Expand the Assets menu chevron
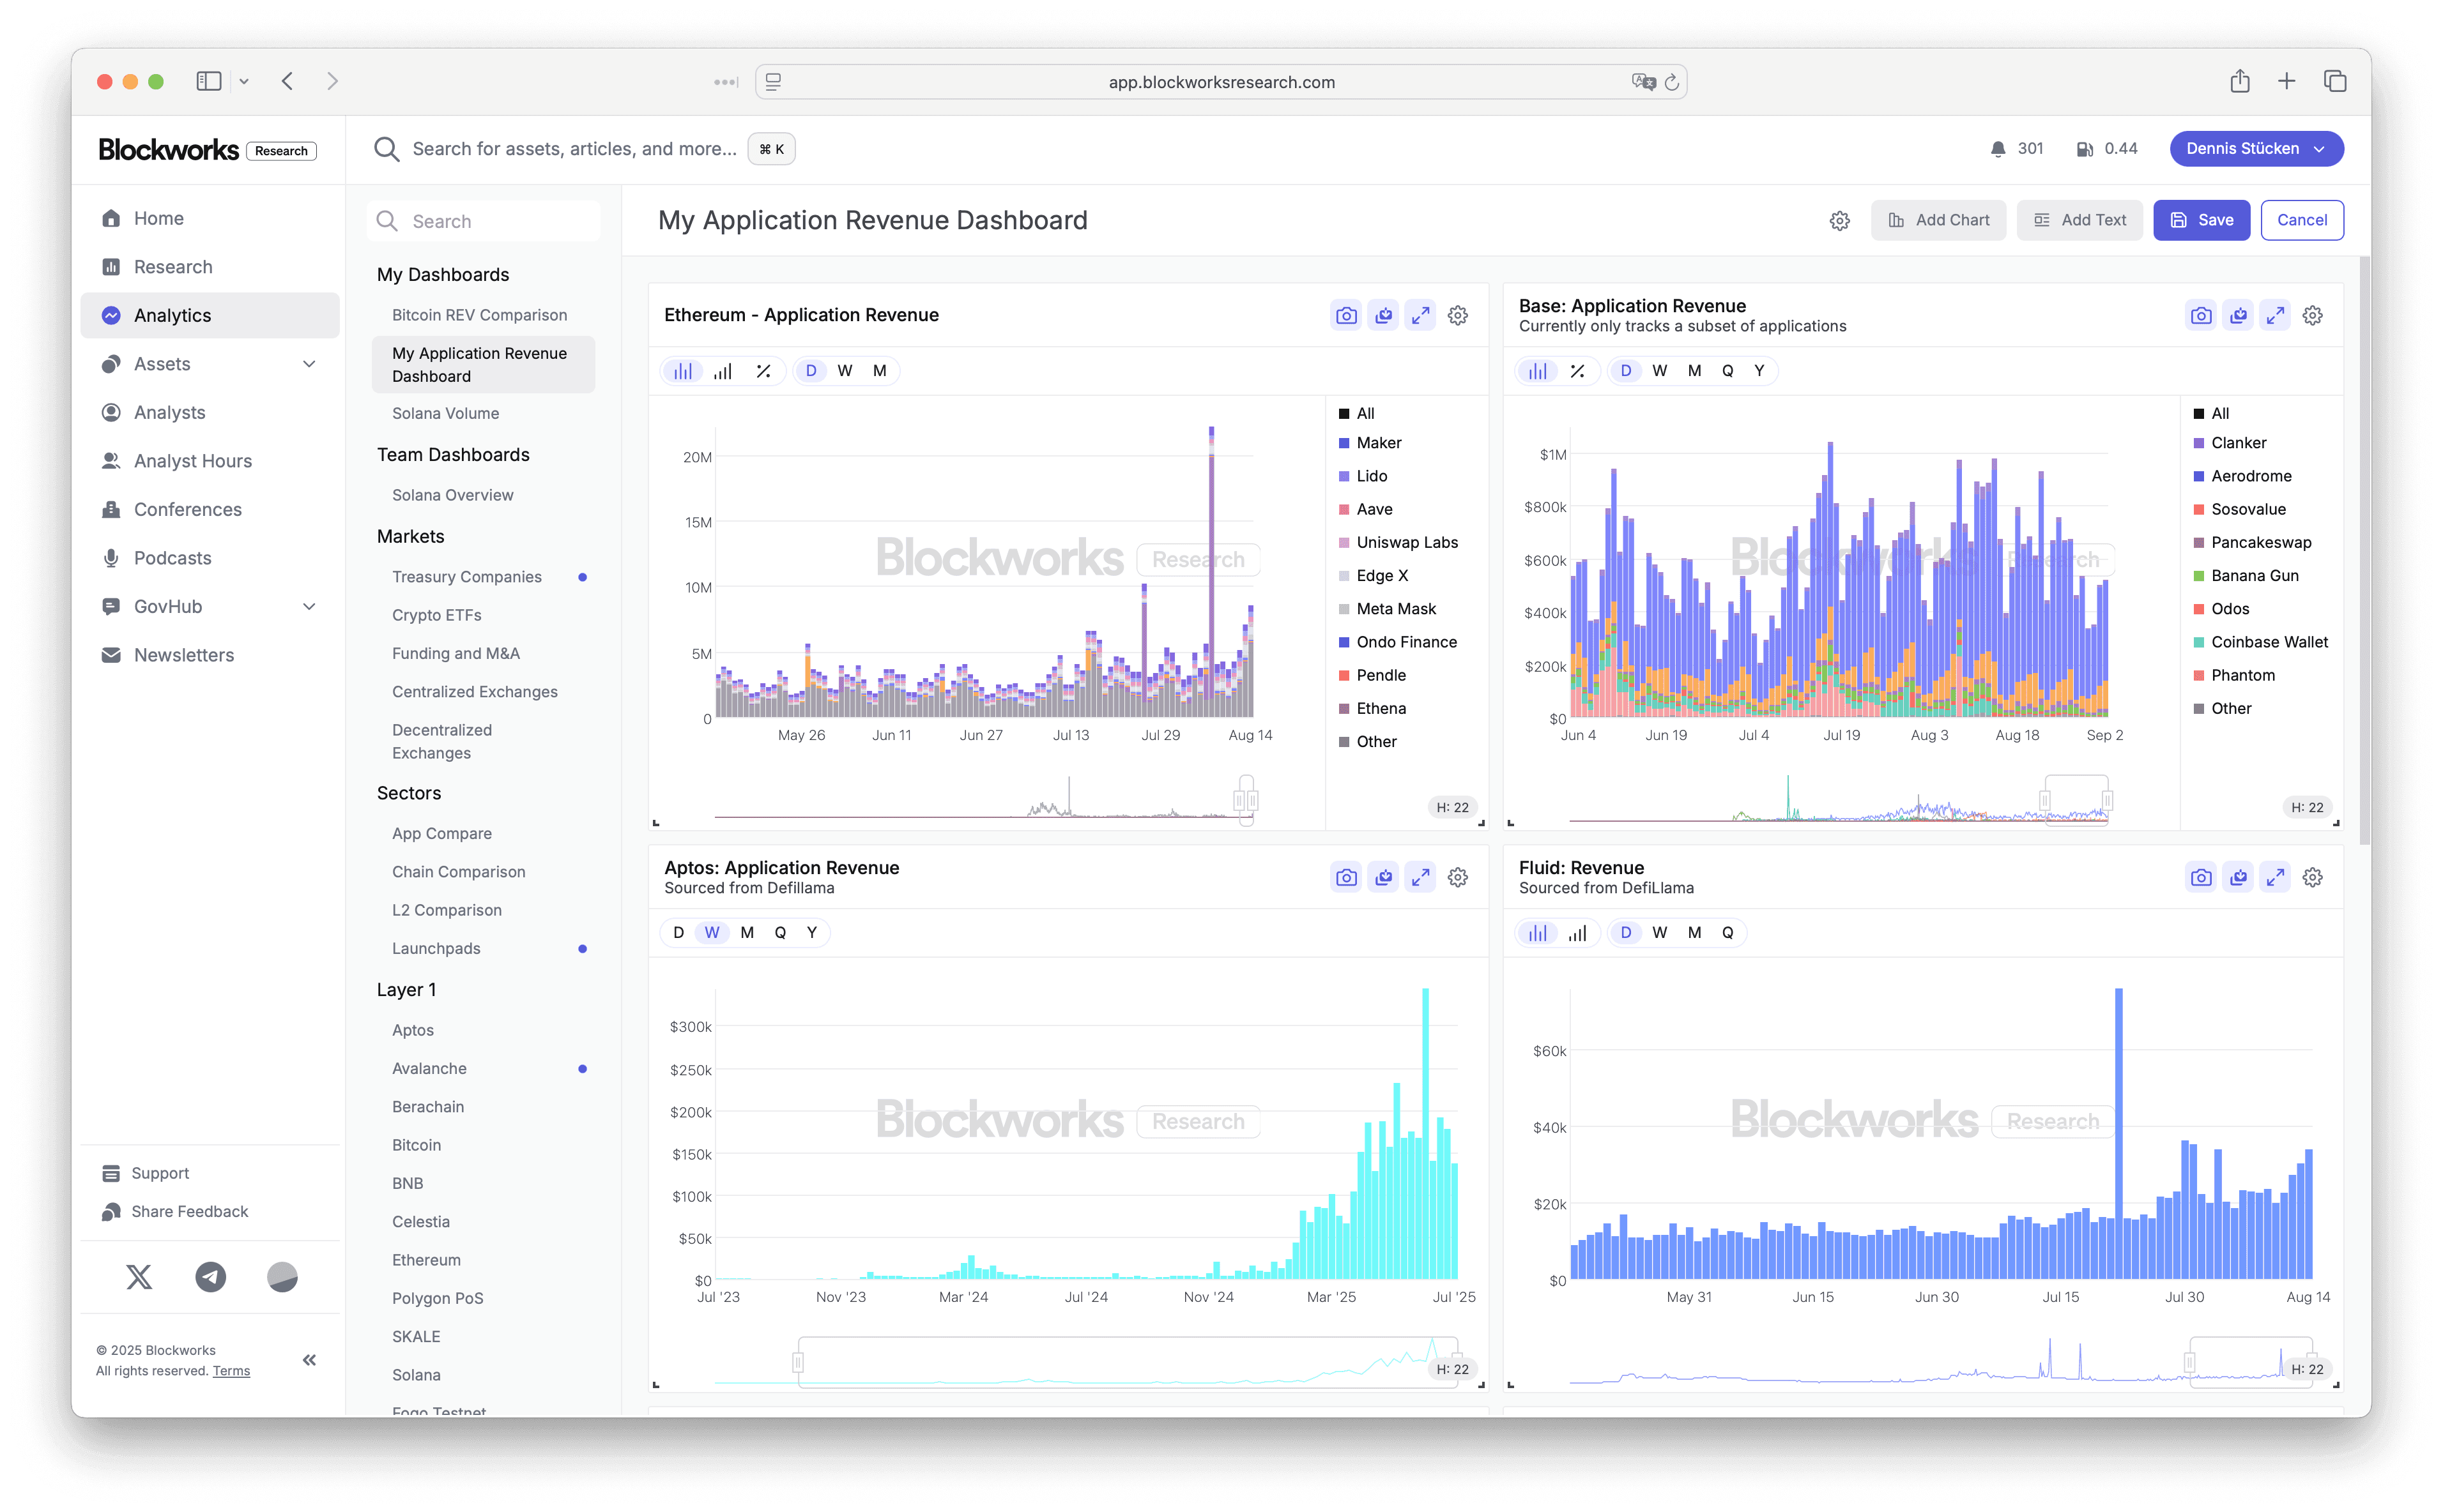 point(309,364)
